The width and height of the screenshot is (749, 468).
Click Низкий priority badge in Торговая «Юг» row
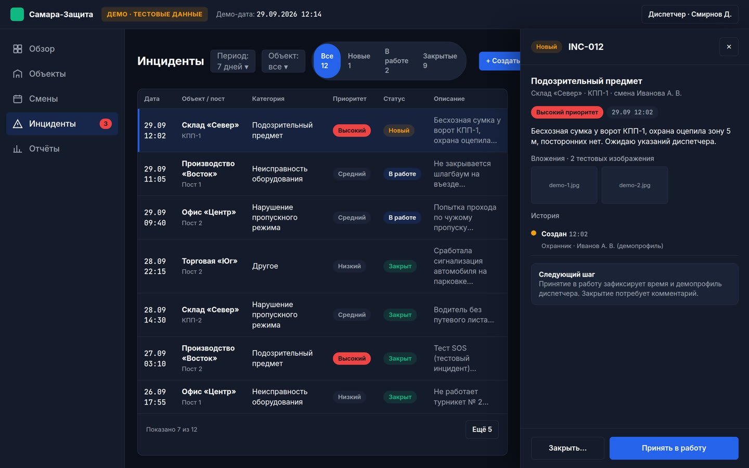click(x=349, y=266)
